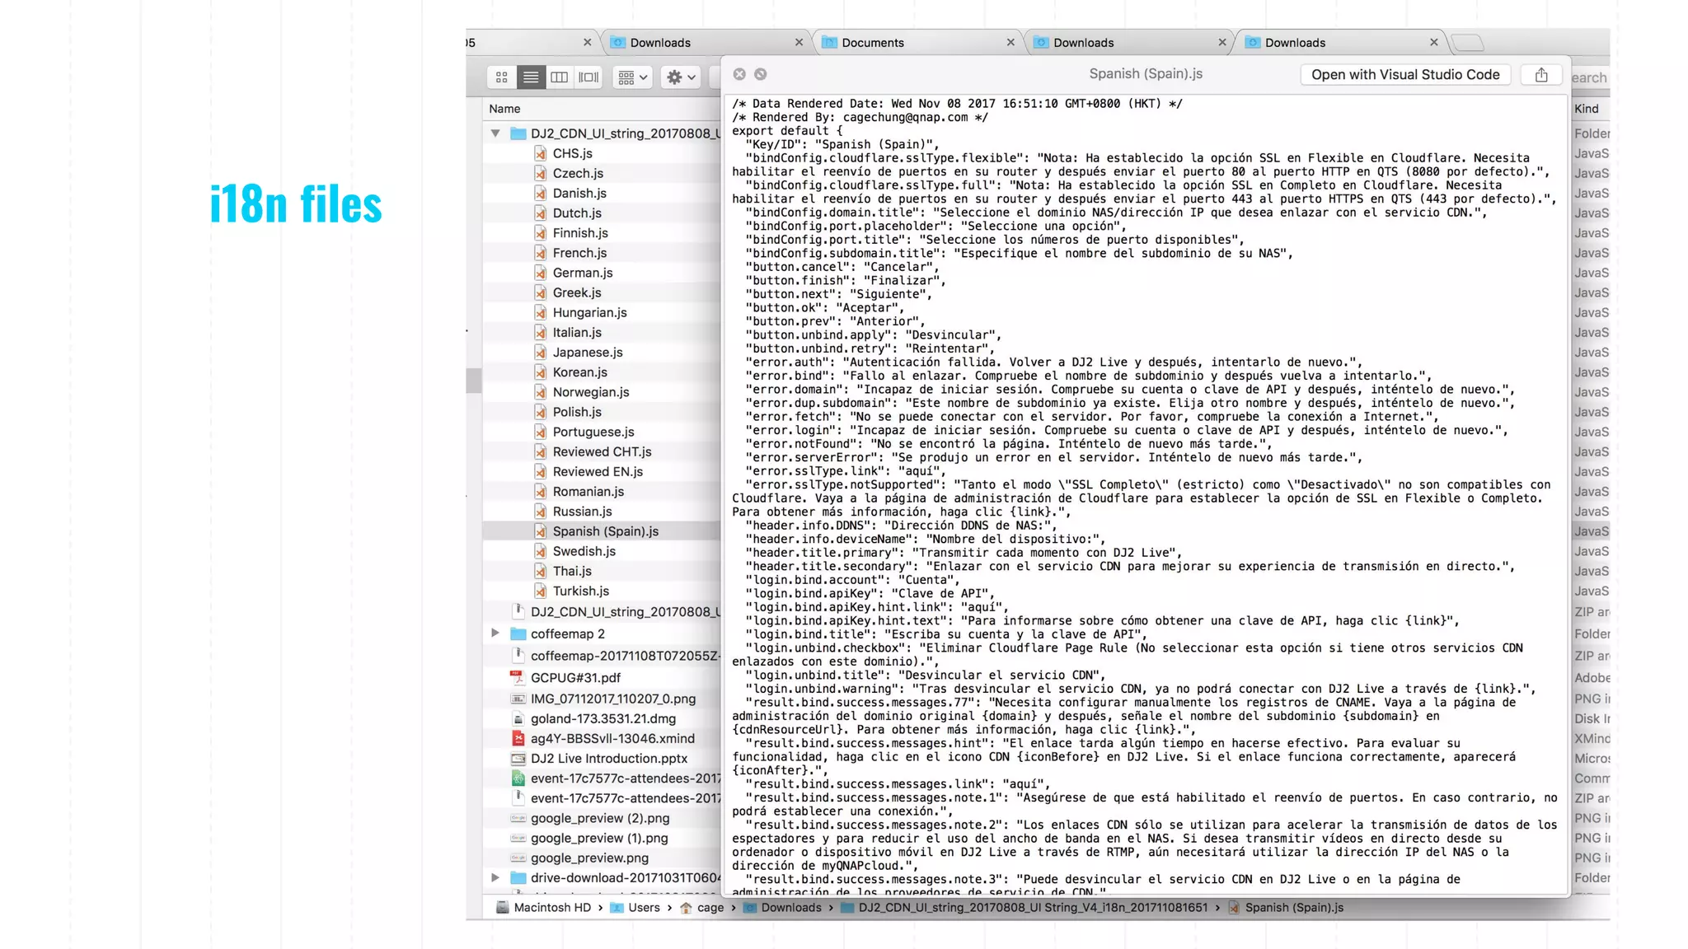Switch to the Documents tab
1688x949 pixels.
coord(872,43)
